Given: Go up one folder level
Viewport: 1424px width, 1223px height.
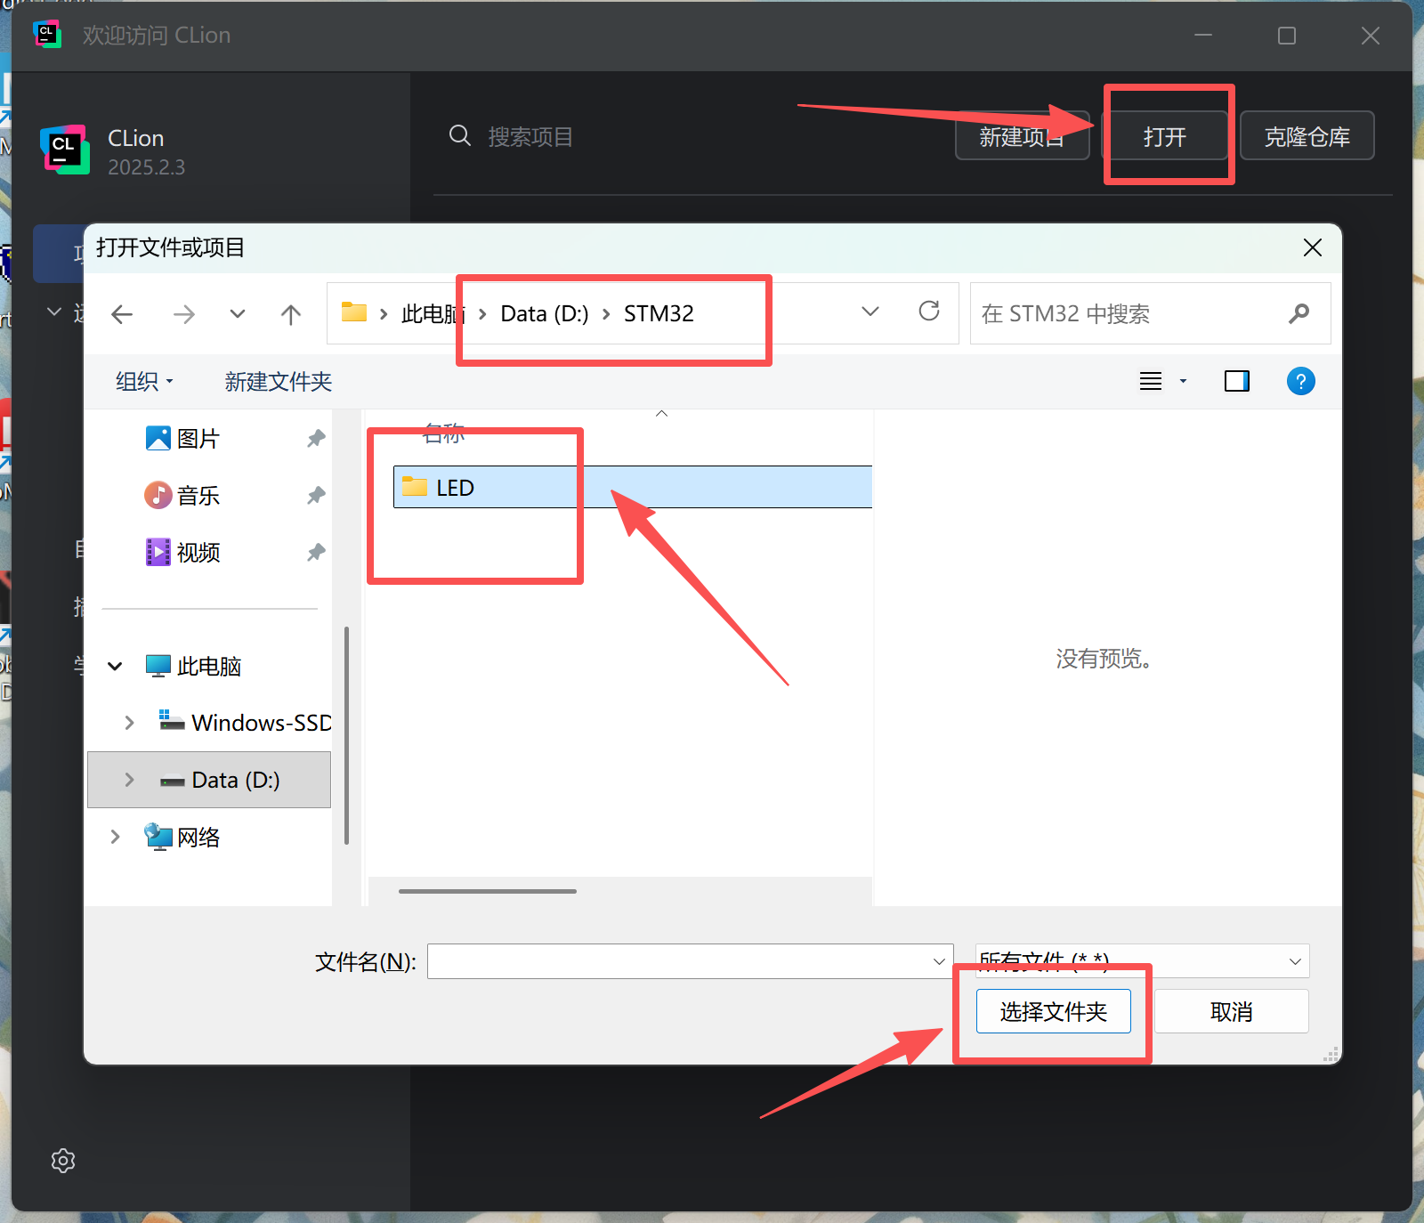Looking at the screenshot, I should pos(291,314).
